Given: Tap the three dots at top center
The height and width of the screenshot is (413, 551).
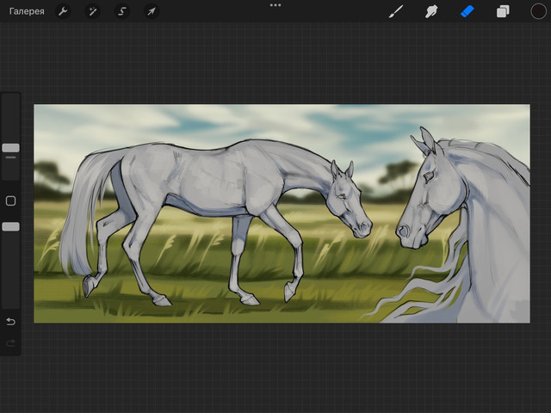Looking at the screenshot, I should (x=275, y=5).
